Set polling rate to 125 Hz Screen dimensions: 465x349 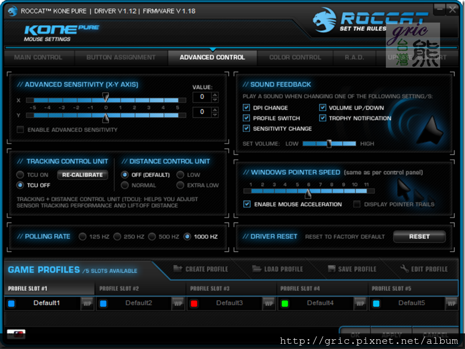point(83,236)
